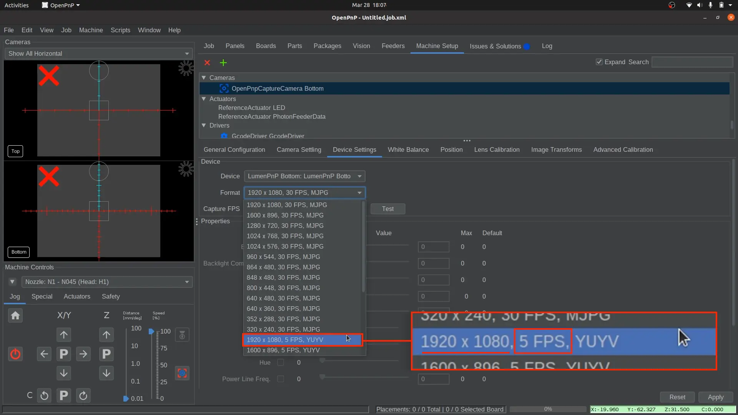Click the home machine icon

pos(15,315)
